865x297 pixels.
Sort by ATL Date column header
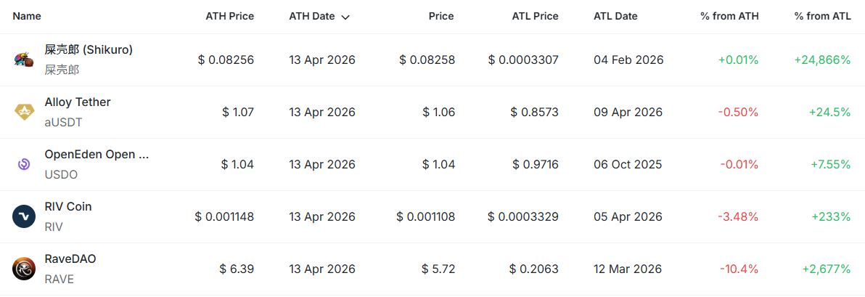pyautogui.click(x=615, y=16)
